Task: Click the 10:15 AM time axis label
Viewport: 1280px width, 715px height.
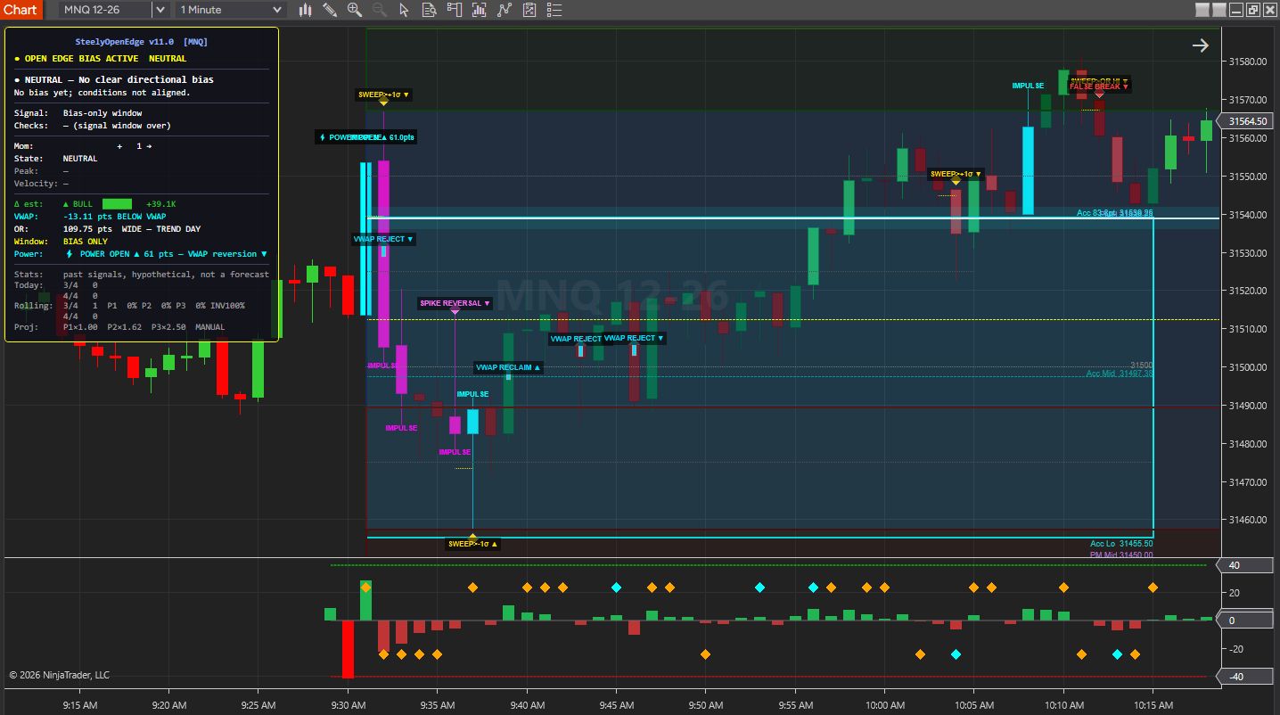Action: click(x=1153, y=705)
